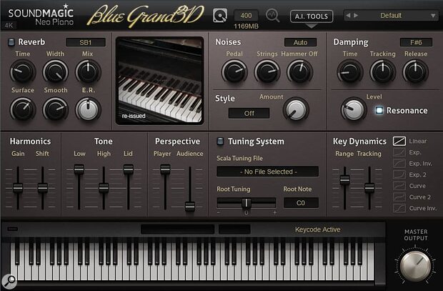The width and height of the screenshot is (443, 291).
Task: Click the Style Amount knob
Action: (296, 109)
